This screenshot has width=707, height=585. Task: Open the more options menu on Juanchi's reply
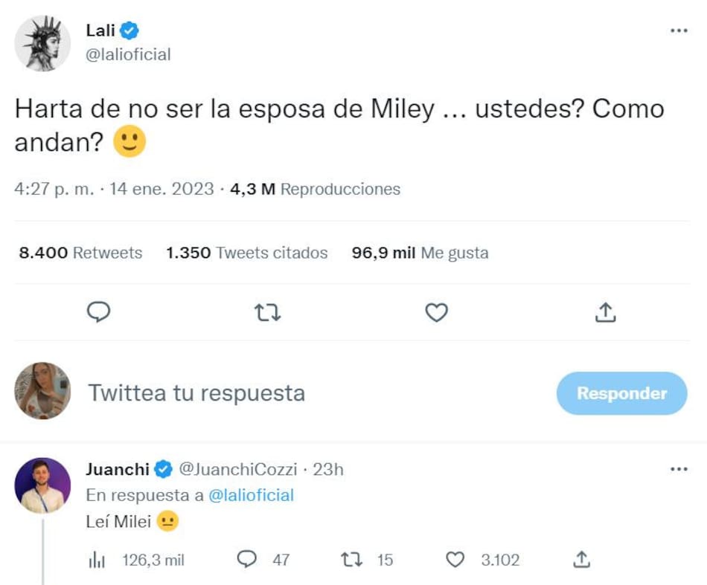(679, 470)
